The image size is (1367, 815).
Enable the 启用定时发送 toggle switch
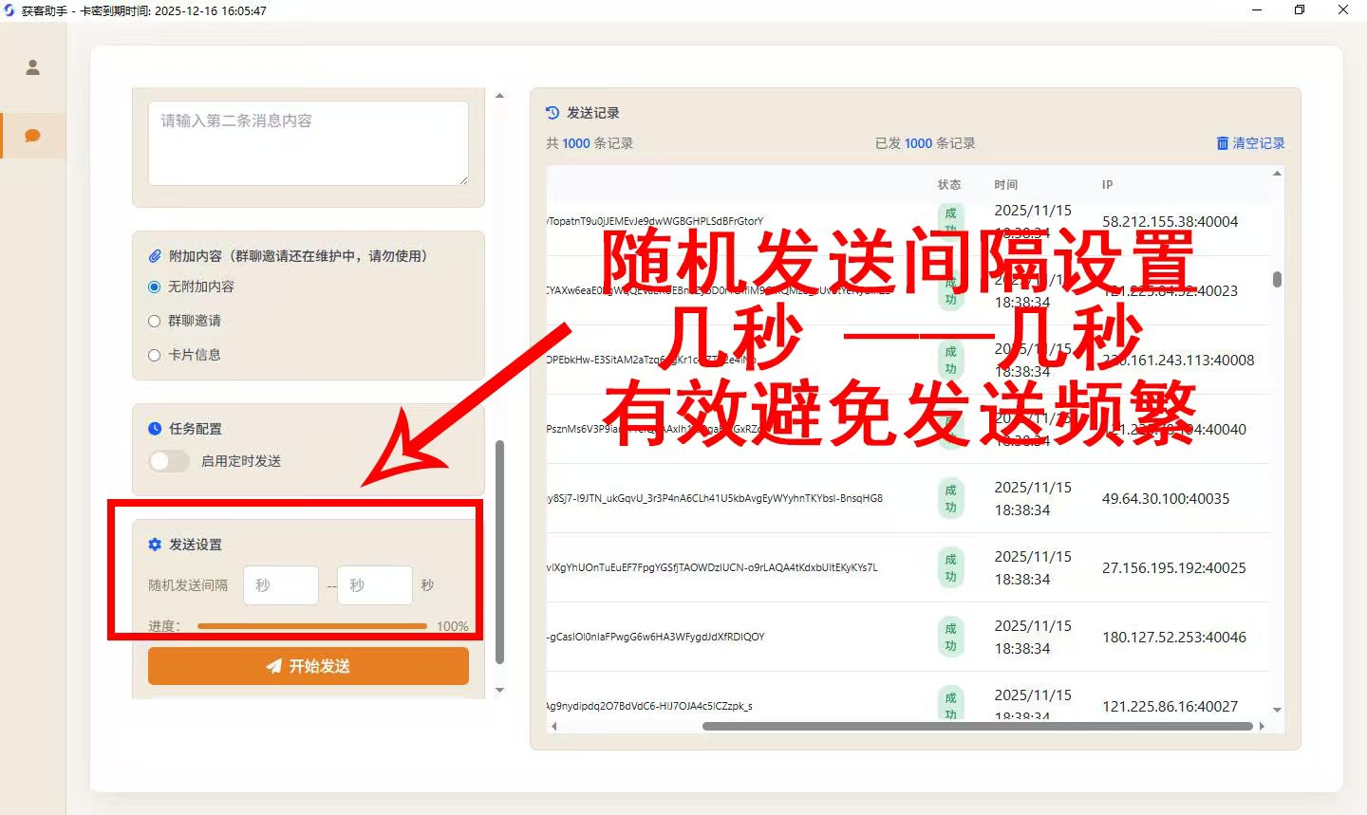pos(169,461)
